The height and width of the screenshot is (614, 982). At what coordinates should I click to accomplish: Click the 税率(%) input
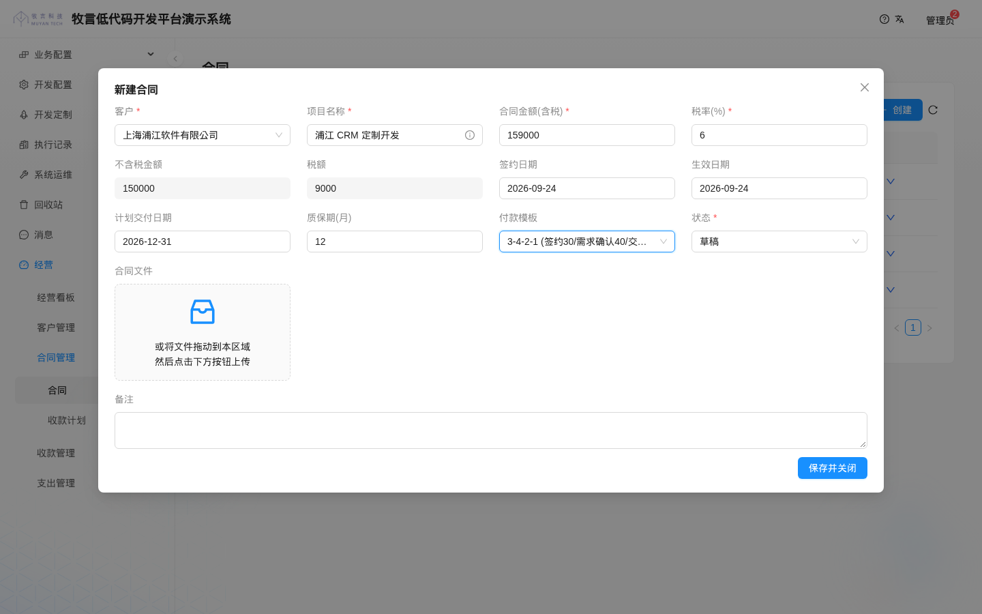(x=779, y=135)
